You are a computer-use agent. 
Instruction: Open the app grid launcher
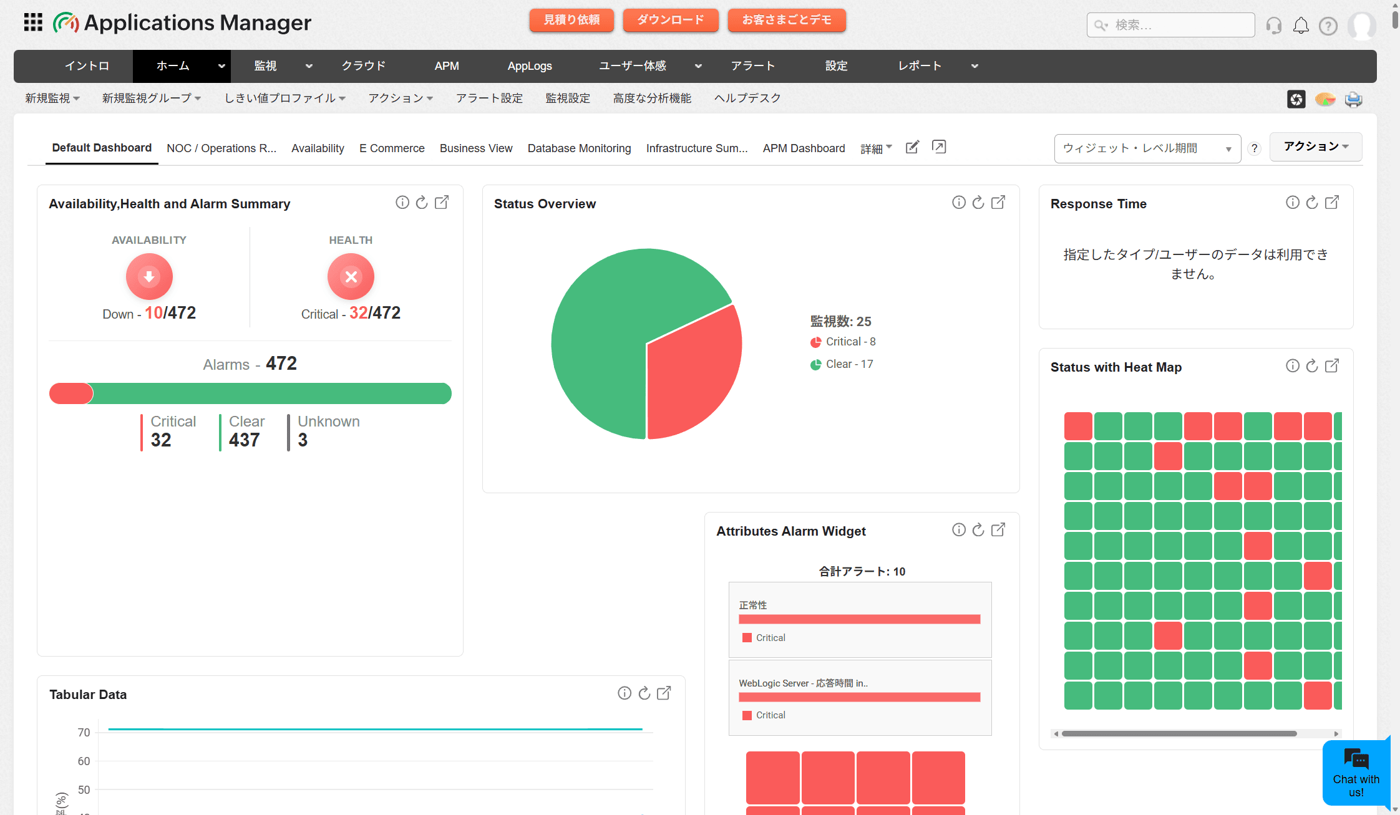click(33, 22)
